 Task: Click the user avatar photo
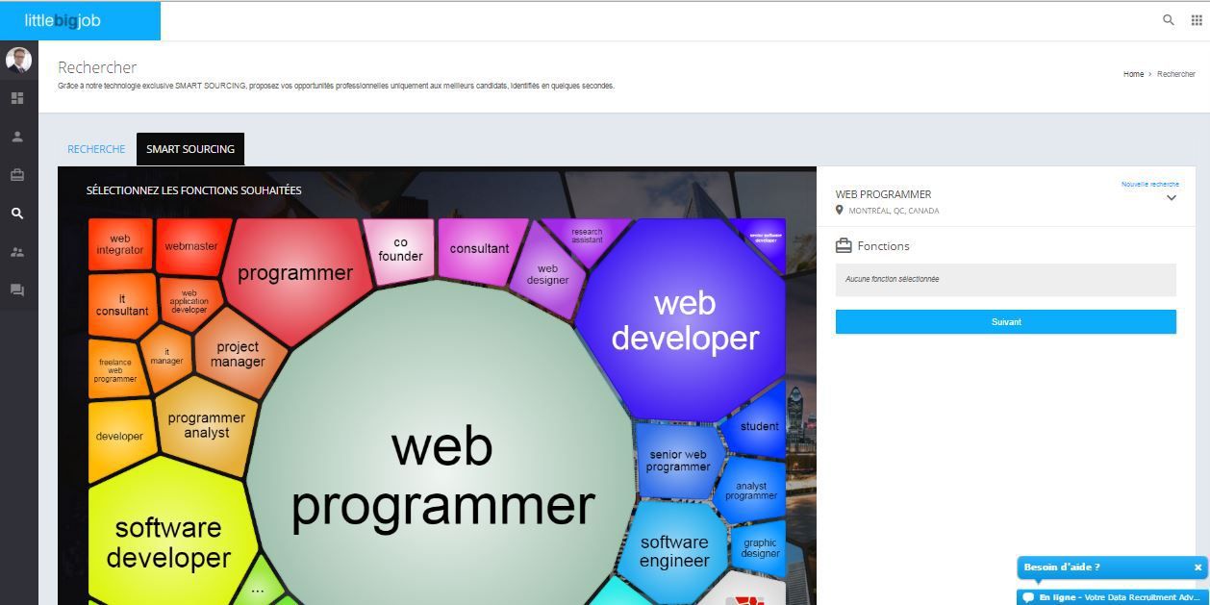[x=18, y=60]
